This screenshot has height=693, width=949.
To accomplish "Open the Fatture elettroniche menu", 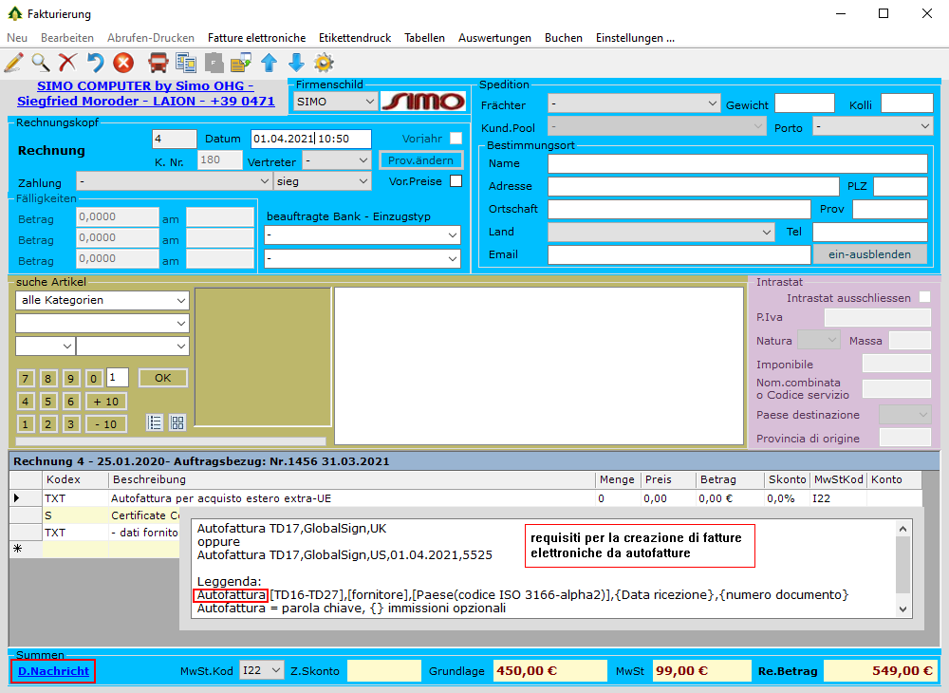I will [256, 38].
